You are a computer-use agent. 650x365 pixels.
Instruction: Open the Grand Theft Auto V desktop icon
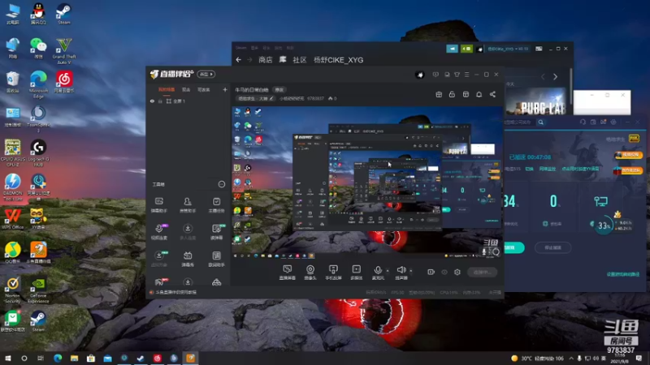coord(64,51)
